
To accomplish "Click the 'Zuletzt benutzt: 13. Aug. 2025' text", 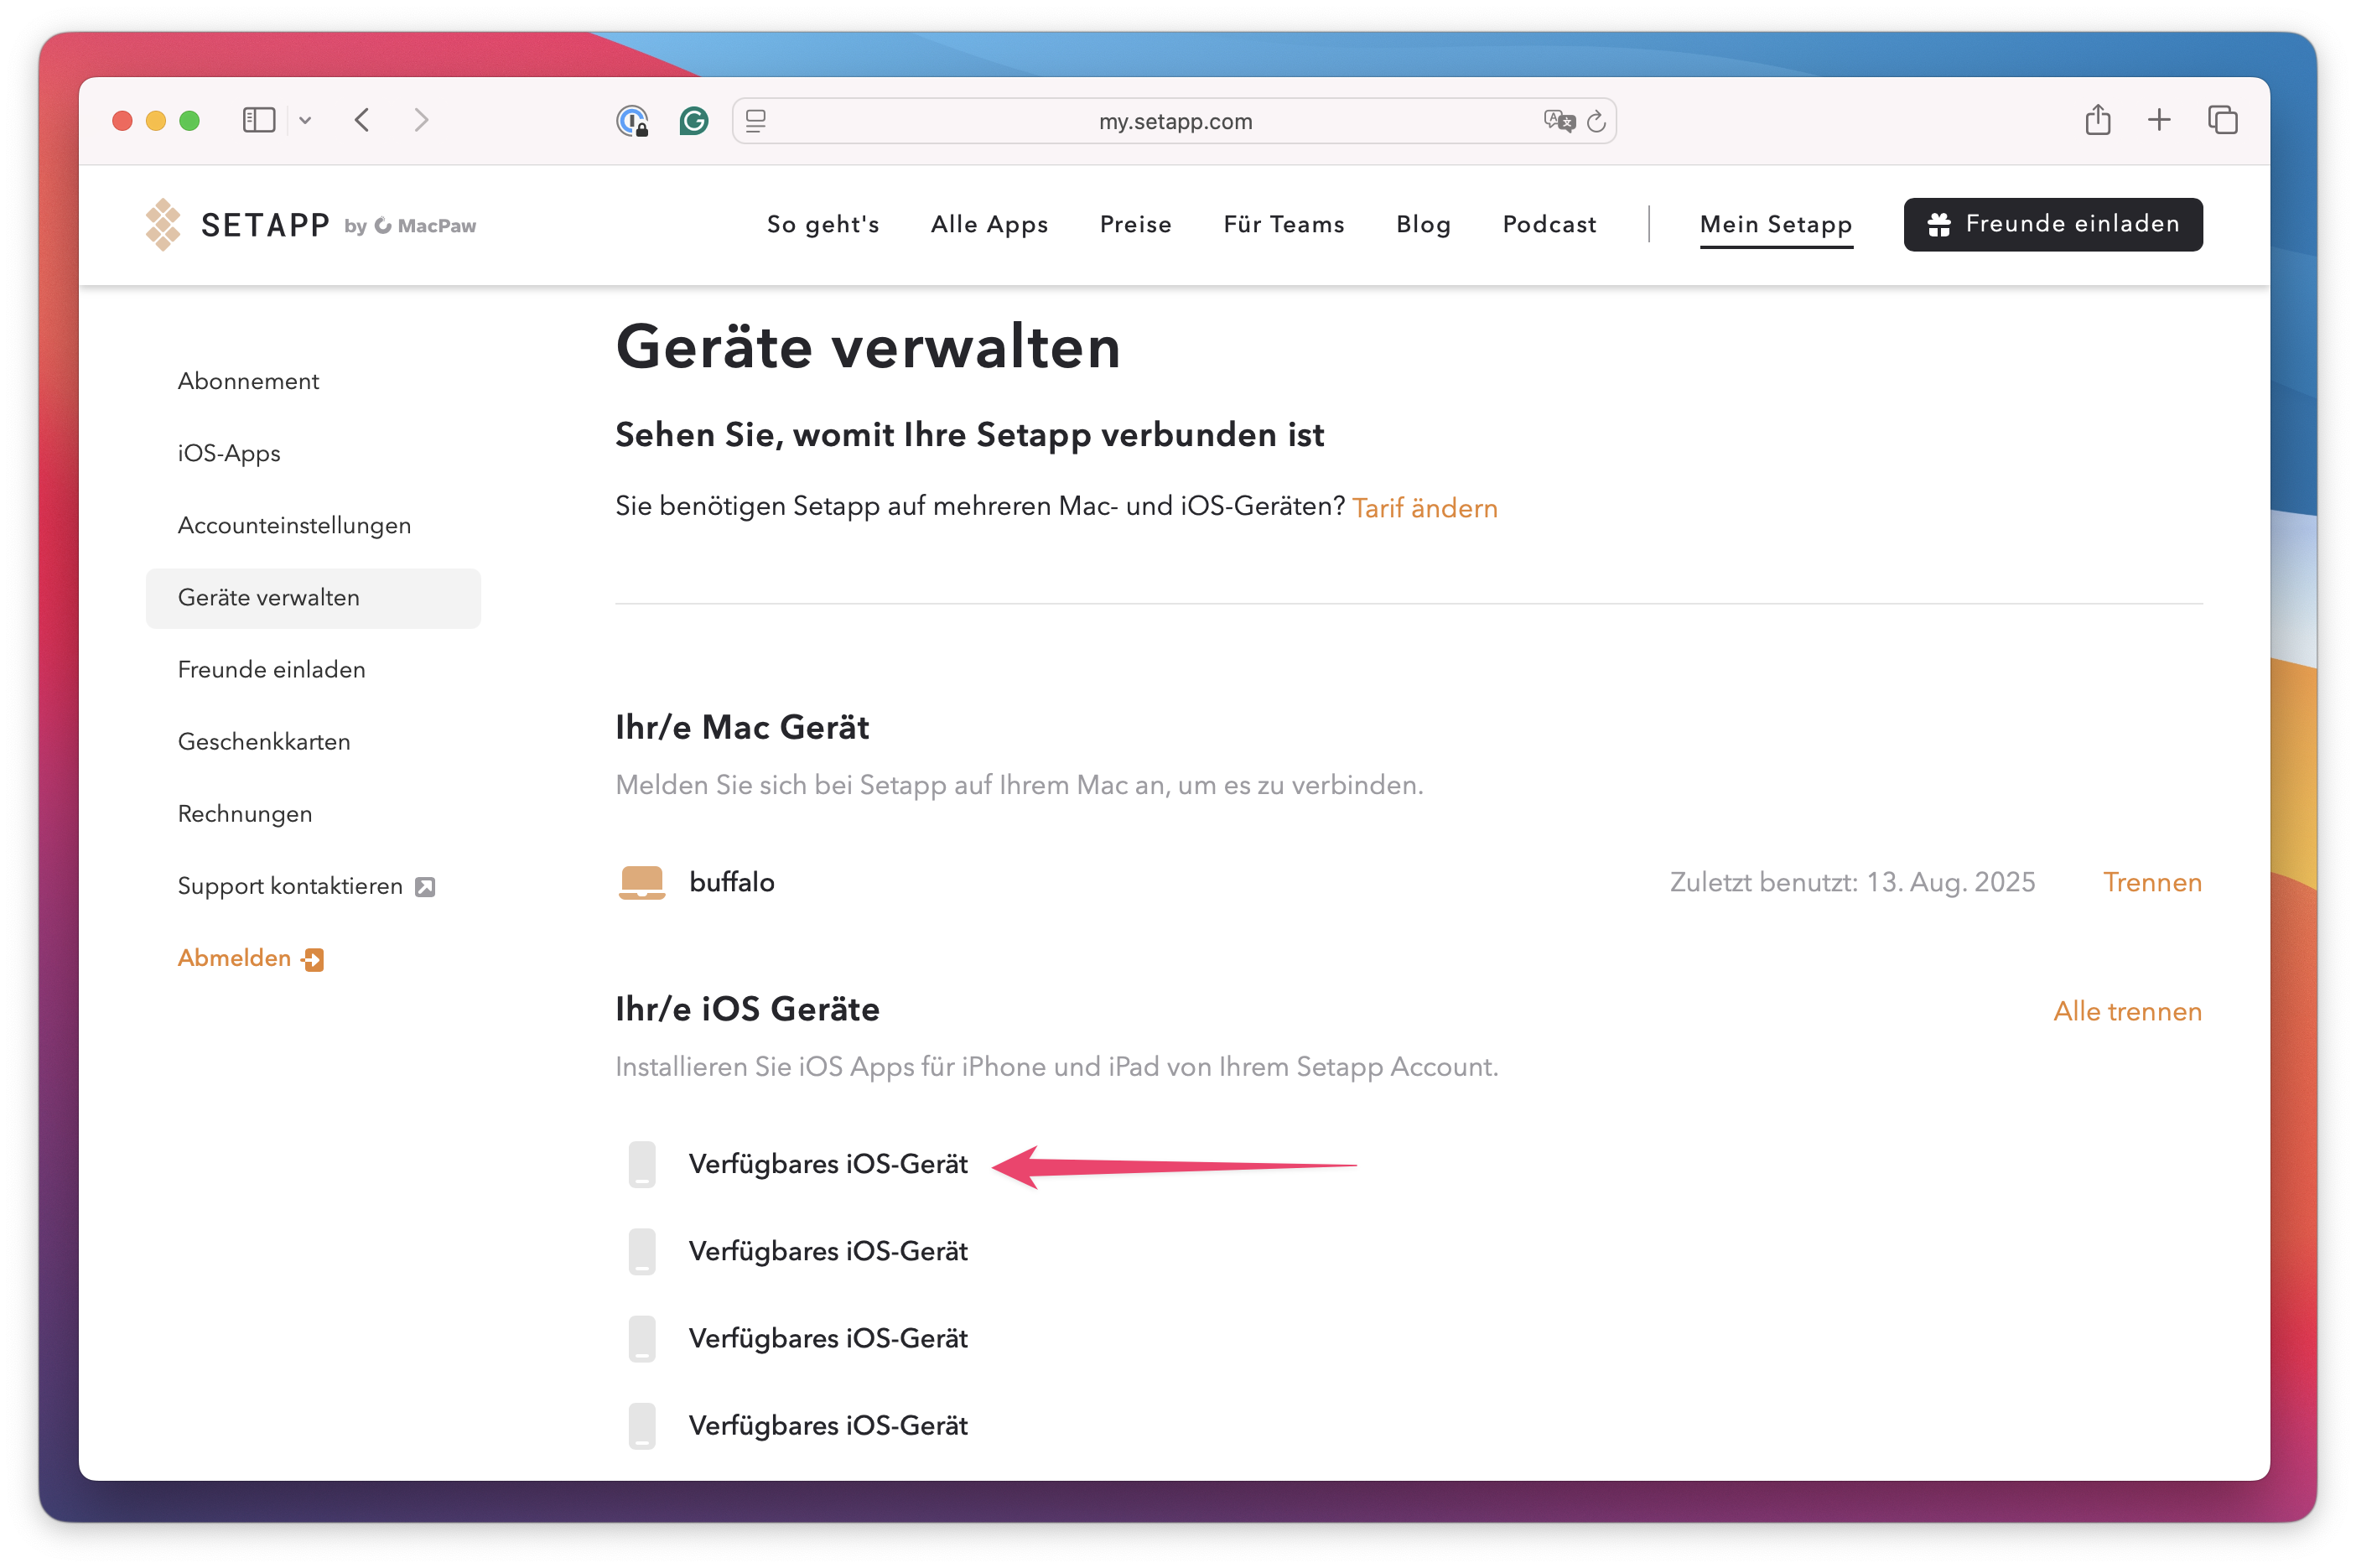I will pyautogui.click(x=1852, y=882).
